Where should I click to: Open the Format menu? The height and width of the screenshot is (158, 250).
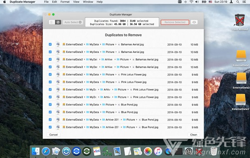[65, 2]
